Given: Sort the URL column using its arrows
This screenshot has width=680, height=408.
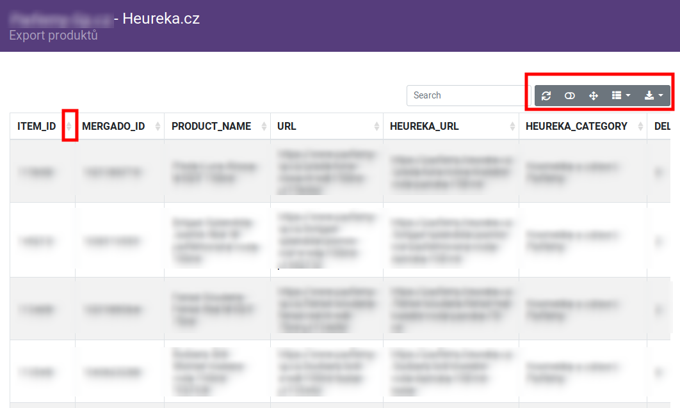Looking at the screenshot, I should click(377, 126).
